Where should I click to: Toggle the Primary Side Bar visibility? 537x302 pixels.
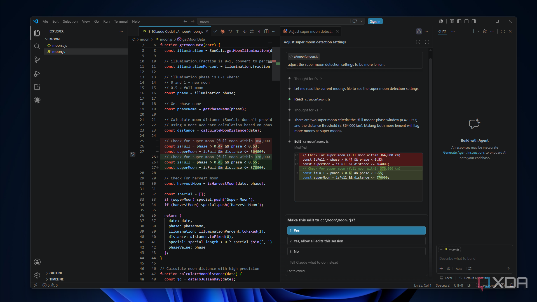459,21
